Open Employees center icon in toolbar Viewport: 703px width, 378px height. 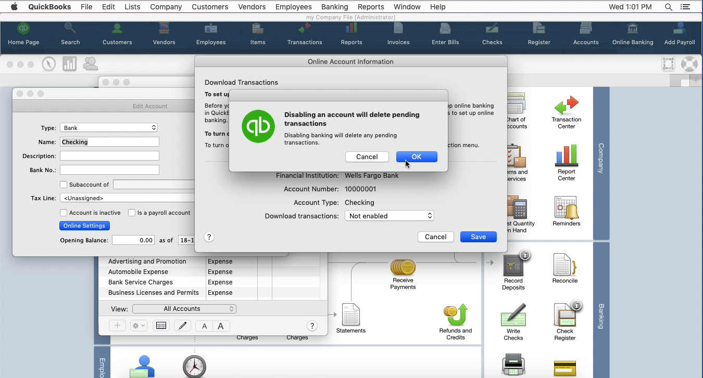(211, 34)
